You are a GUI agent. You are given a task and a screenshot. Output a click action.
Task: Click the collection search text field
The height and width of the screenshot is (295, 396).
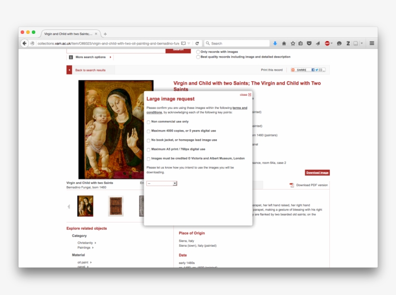pos(116,51)
